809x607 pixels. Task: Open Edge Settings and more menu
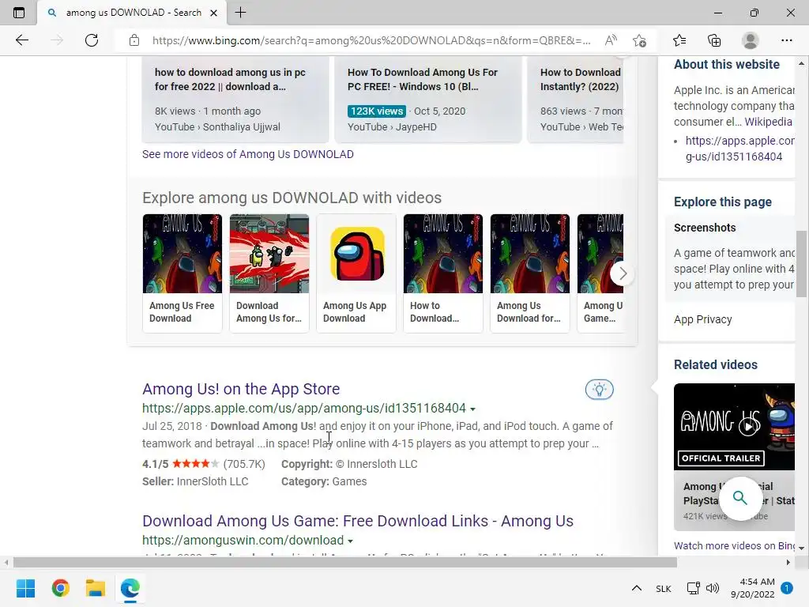pyautogui.click(x=786, y=40)
